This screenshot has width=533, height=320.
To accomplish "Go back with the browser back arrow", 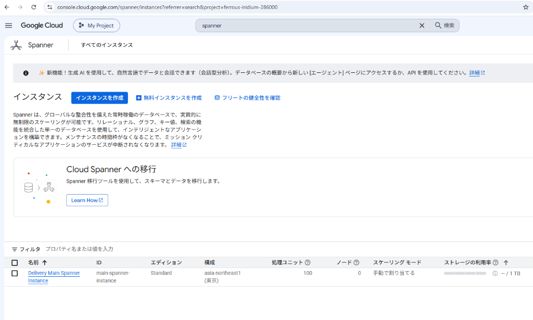I will click(x=7, y=7).
